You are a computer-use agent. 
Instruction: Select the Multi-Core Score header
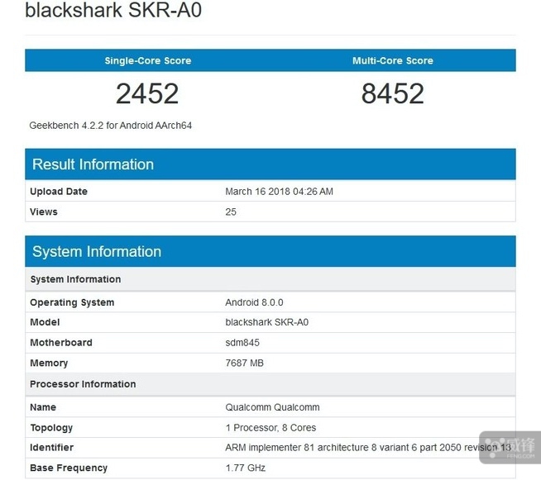tap(392, 60)
